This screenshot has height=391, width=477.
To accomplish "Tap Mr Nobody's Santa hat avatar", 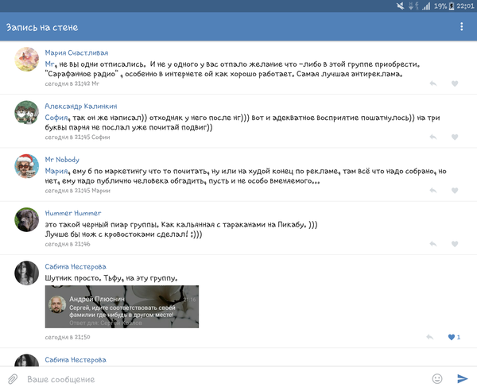I will coord(27,166).
